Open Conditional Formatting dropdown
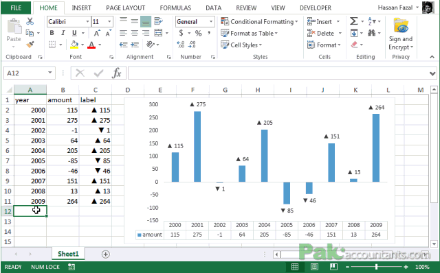Viewport: 440px width, 273px height. pyautogui.click(x=259, y=21)
